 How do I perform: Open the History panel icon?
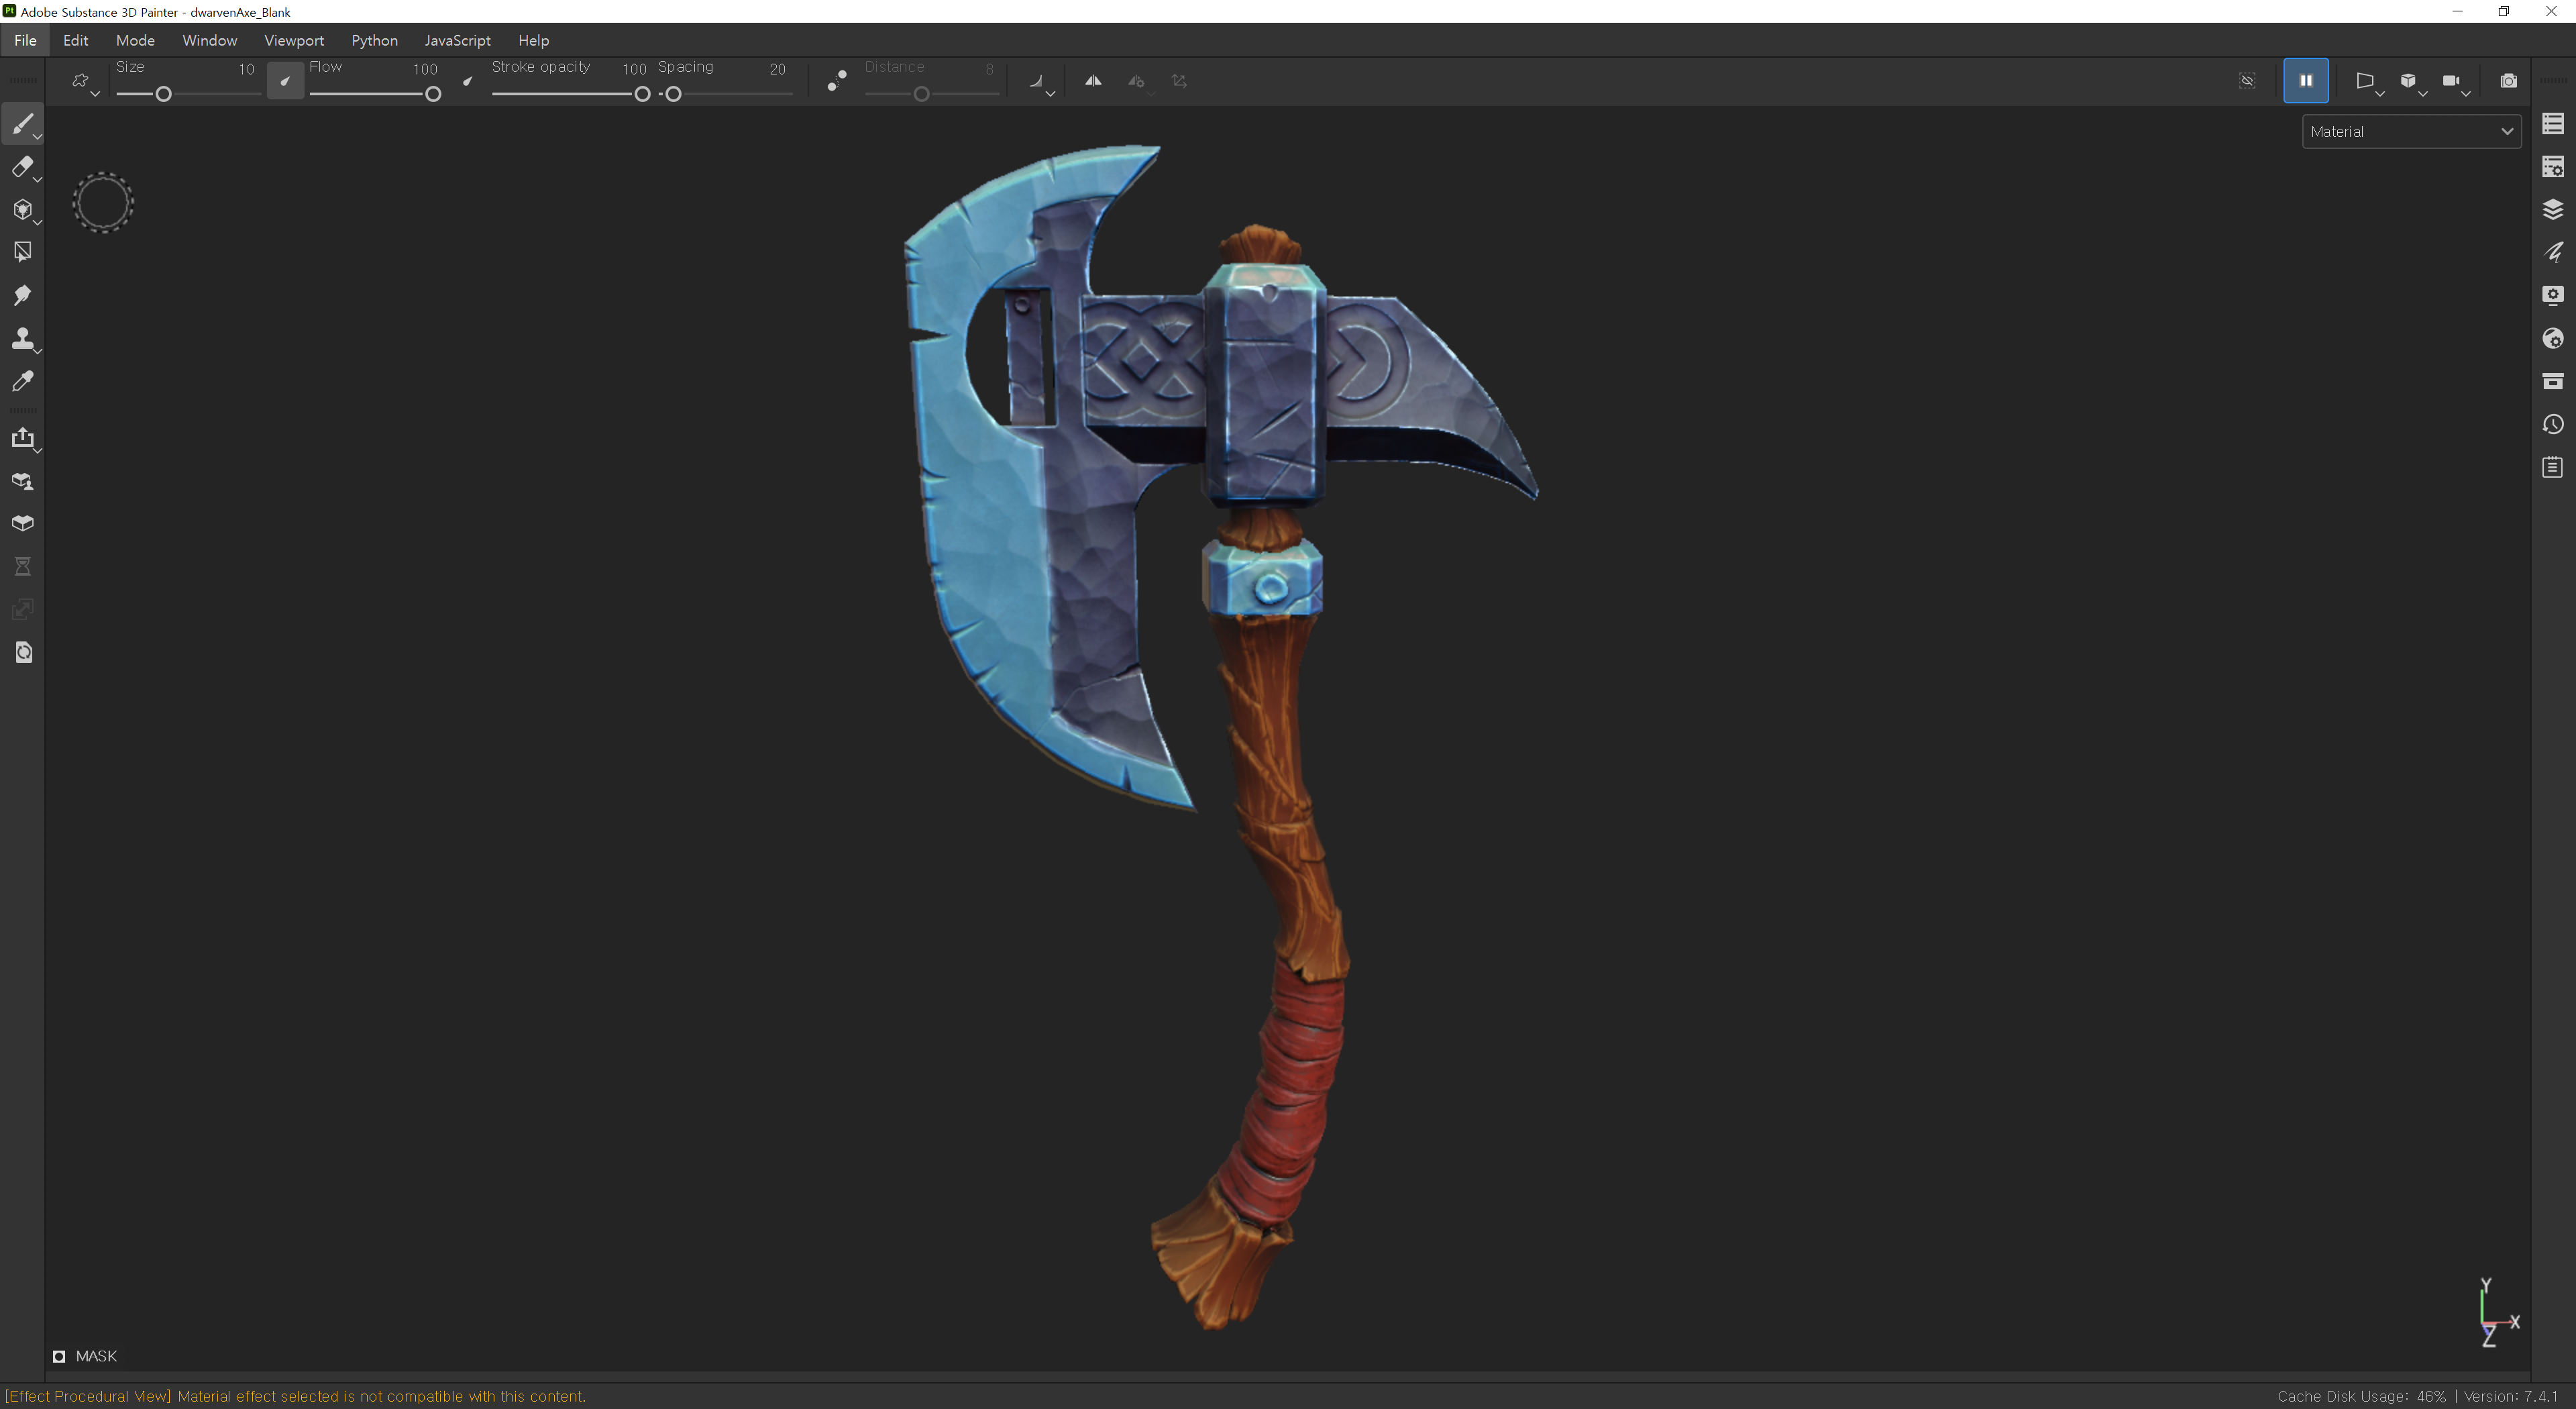2553,424
